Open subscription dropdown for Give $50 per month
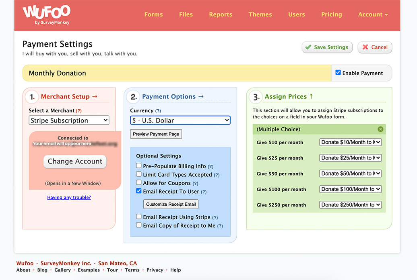 (350, 174)
